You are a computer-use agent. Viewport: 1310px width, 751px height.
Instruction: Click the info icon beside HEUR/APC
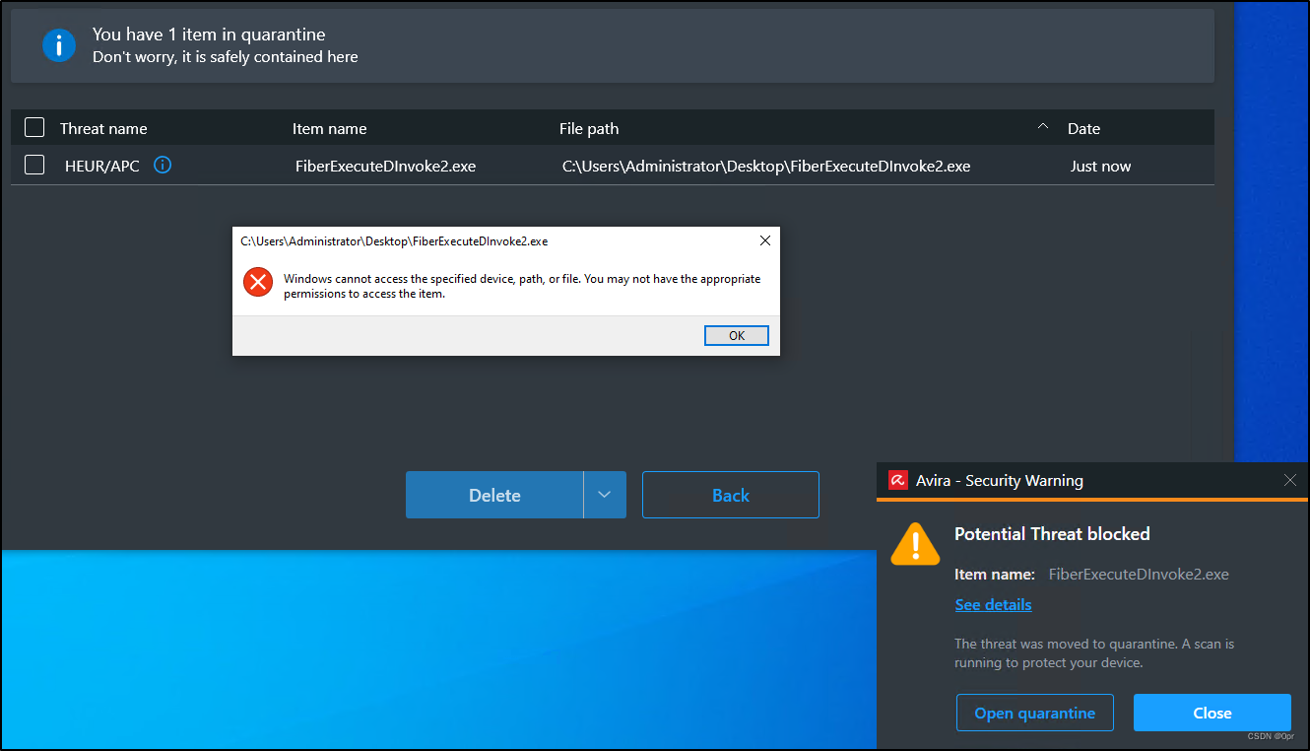click(x=164, y=166)
